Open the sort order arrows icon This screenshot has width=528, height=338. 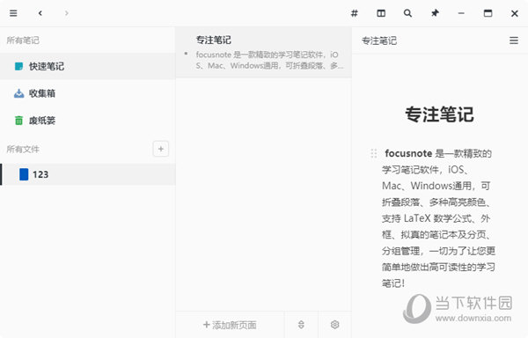click(x=301, y=325)
